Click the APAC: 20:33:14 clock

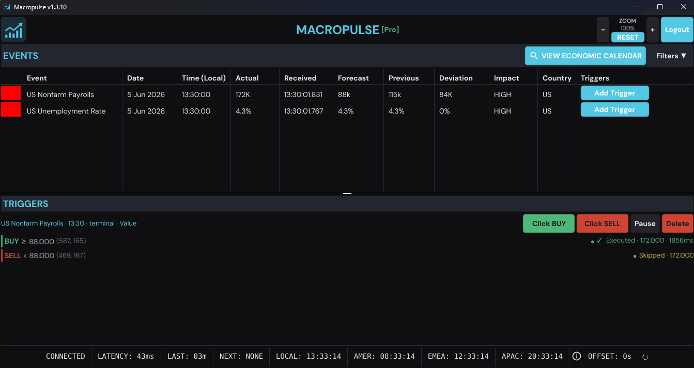pyautogui.click(x=532, y=356)
